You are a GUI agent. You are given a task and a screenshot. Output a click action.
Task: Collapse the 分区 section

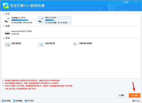point(4,14)
